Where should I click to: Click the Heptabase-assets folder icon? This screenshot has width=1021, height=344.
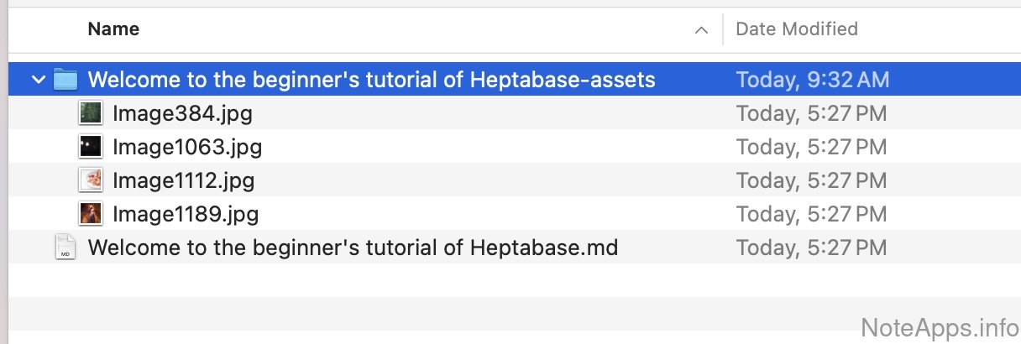pyautogui.click(x=65, y=80)
